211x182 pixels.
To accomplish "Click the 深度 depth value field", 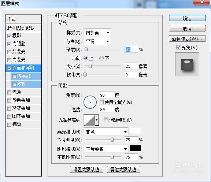I will (x=131, y=49).
